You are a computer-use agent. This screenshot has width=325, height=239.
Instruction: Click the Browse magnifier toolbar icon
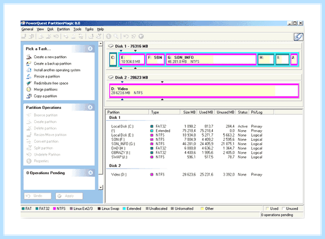(116, 36)
